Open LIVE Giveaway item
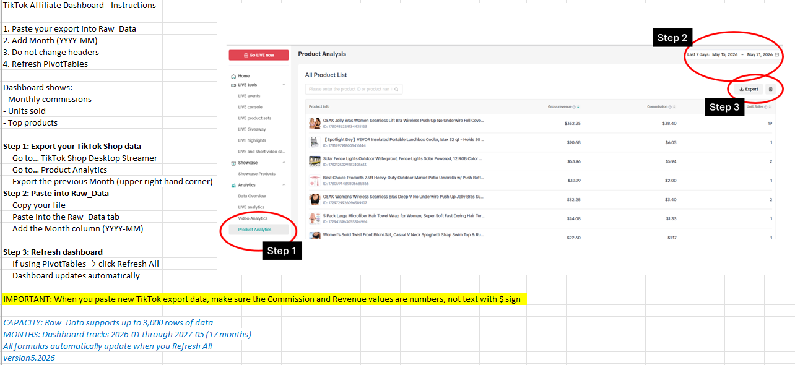 (252, 129)
